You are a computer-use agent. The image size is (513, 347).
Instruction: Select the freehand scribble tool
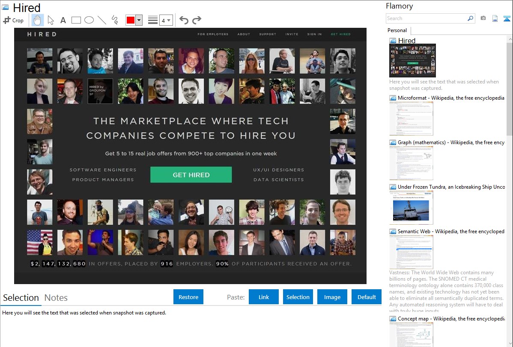point(115,20)
